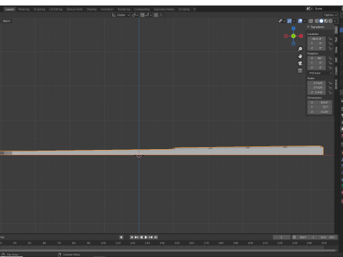Screen dimensions: 343x257
Task: Switch to the Animation workspace tab
Action: point(107,9)
